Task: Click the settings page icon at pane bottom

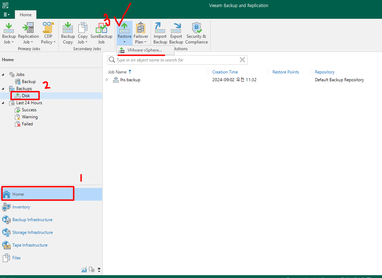Action: [x=92, y=270]
